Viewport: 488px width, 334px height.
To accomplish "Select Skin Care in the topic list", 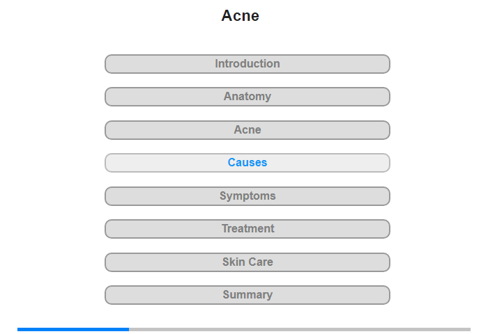I will [247, 262].
